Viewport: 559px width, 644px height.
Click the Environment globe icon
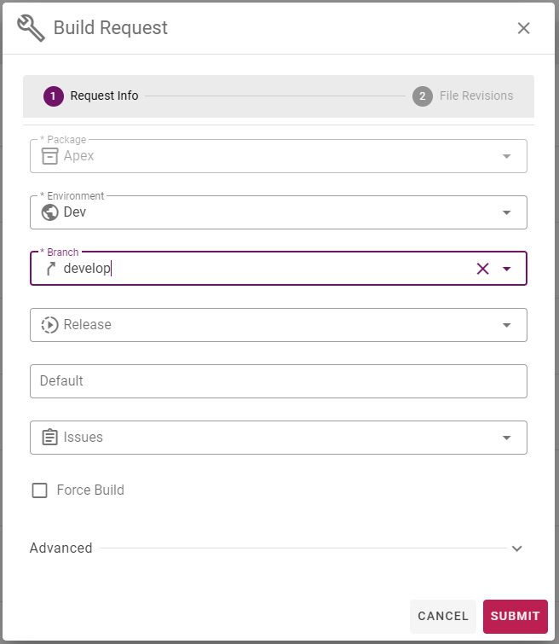[x=49, y=212]
